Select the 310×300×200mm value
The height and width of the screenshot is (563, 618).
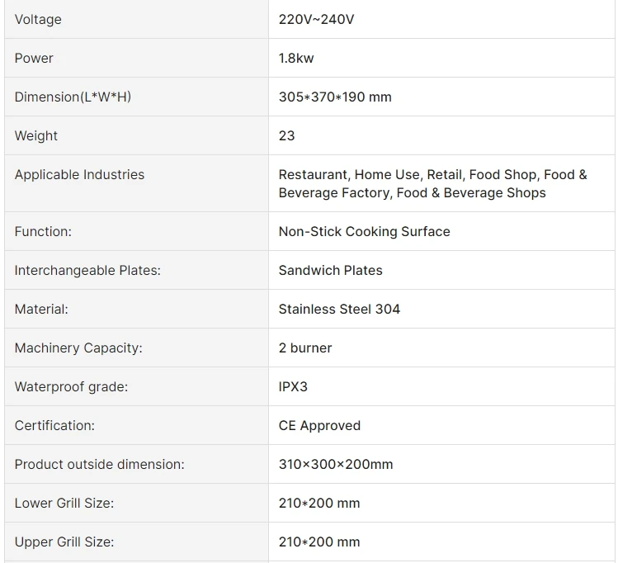336,464
